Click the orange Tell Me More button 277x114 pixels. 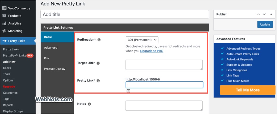coord(248,90)
